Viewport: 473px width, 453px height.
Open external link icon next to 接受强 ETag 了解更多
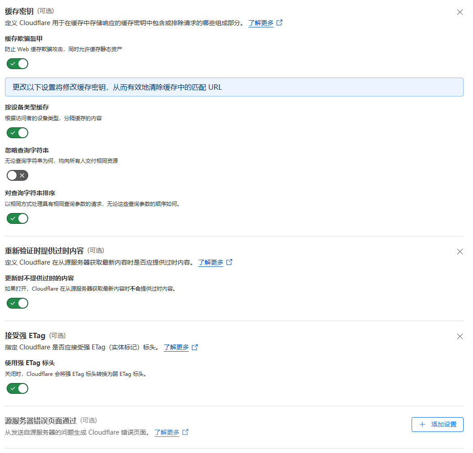click(195, 347)
